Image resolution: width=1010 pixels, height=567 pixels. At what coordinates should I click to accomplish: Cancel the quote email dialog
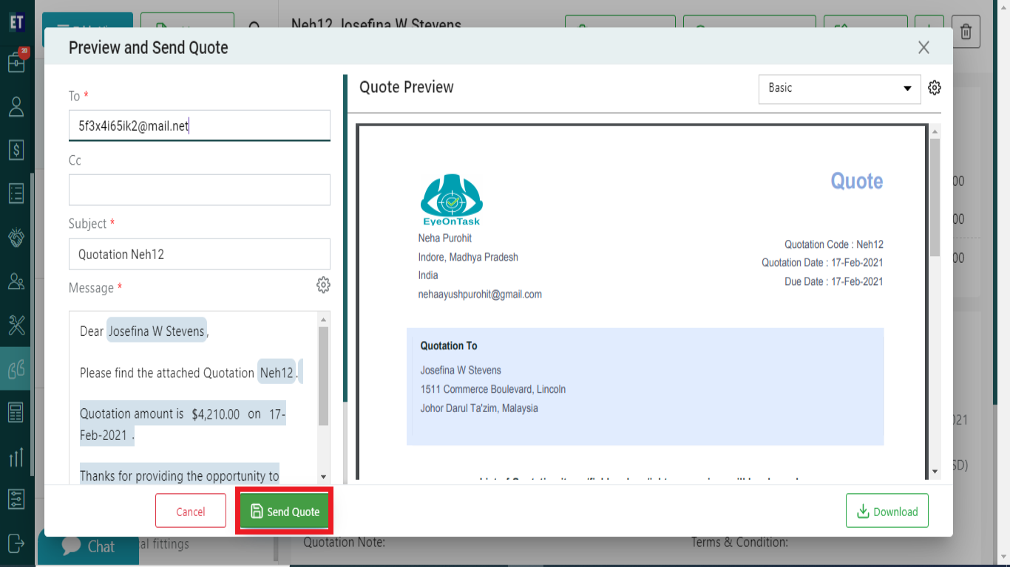(x=191, y=511)
